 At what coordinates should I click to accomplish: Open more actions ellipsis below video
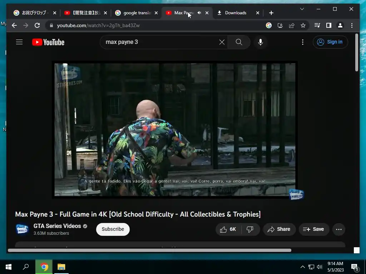[x=339, y=229]
